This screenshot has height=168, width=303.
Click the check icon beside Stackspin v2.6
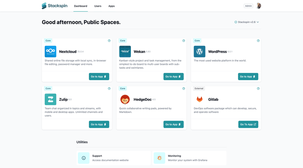pyautogui.click(x=236, y=22)
